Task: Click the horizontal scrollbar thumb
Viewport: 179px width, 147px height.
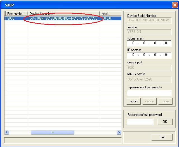Action: (x=53, y=132)
